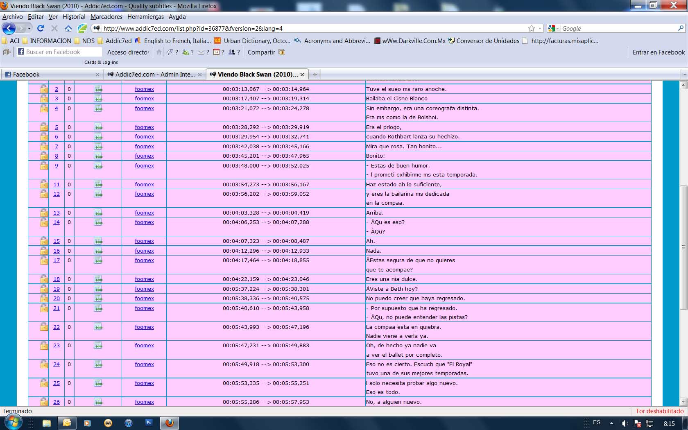Click the Facebook toolbar friend requests icon
This screenshot has height=430, width=688.
[186, 52]
